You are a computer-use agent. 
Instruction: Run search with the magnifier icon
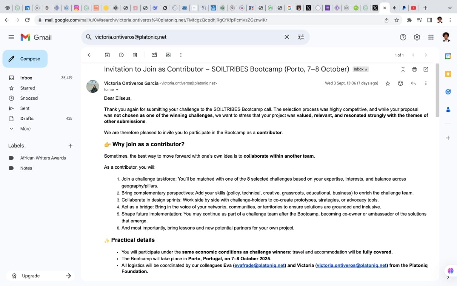[89, 37]
